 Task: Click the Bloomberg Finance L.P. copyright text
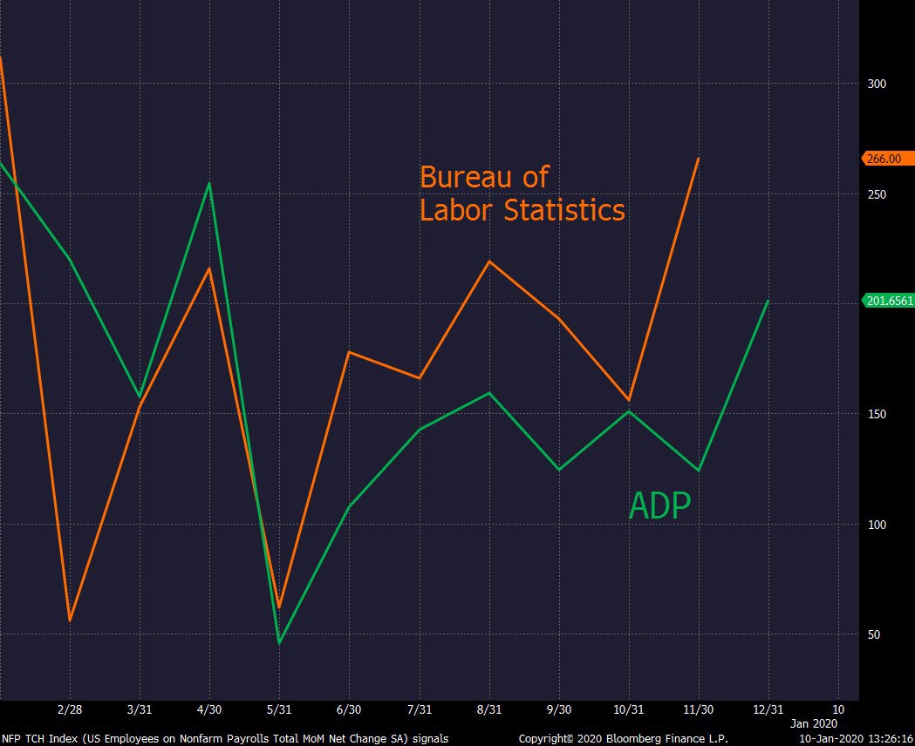click(x=623, y=738)
